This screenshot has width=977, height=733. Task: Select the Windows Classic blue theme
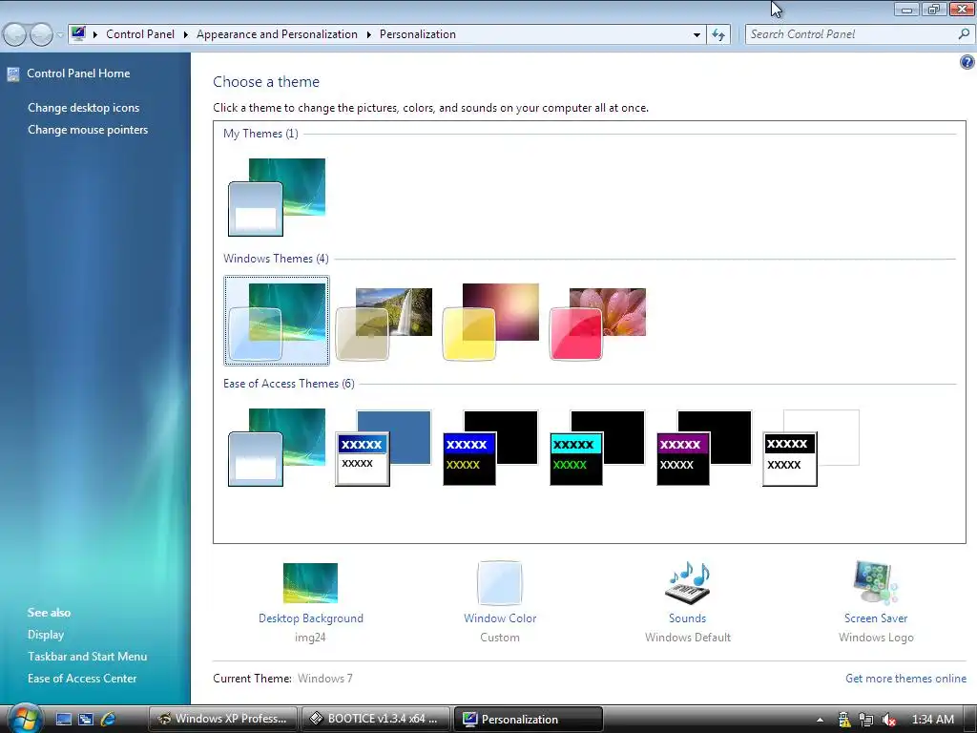click(384, 448)
